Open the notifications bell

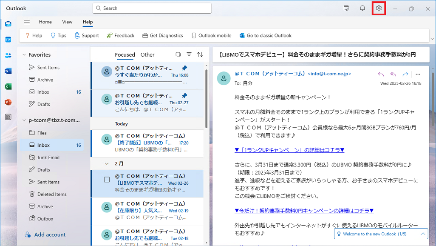click(x=362, y=9)
